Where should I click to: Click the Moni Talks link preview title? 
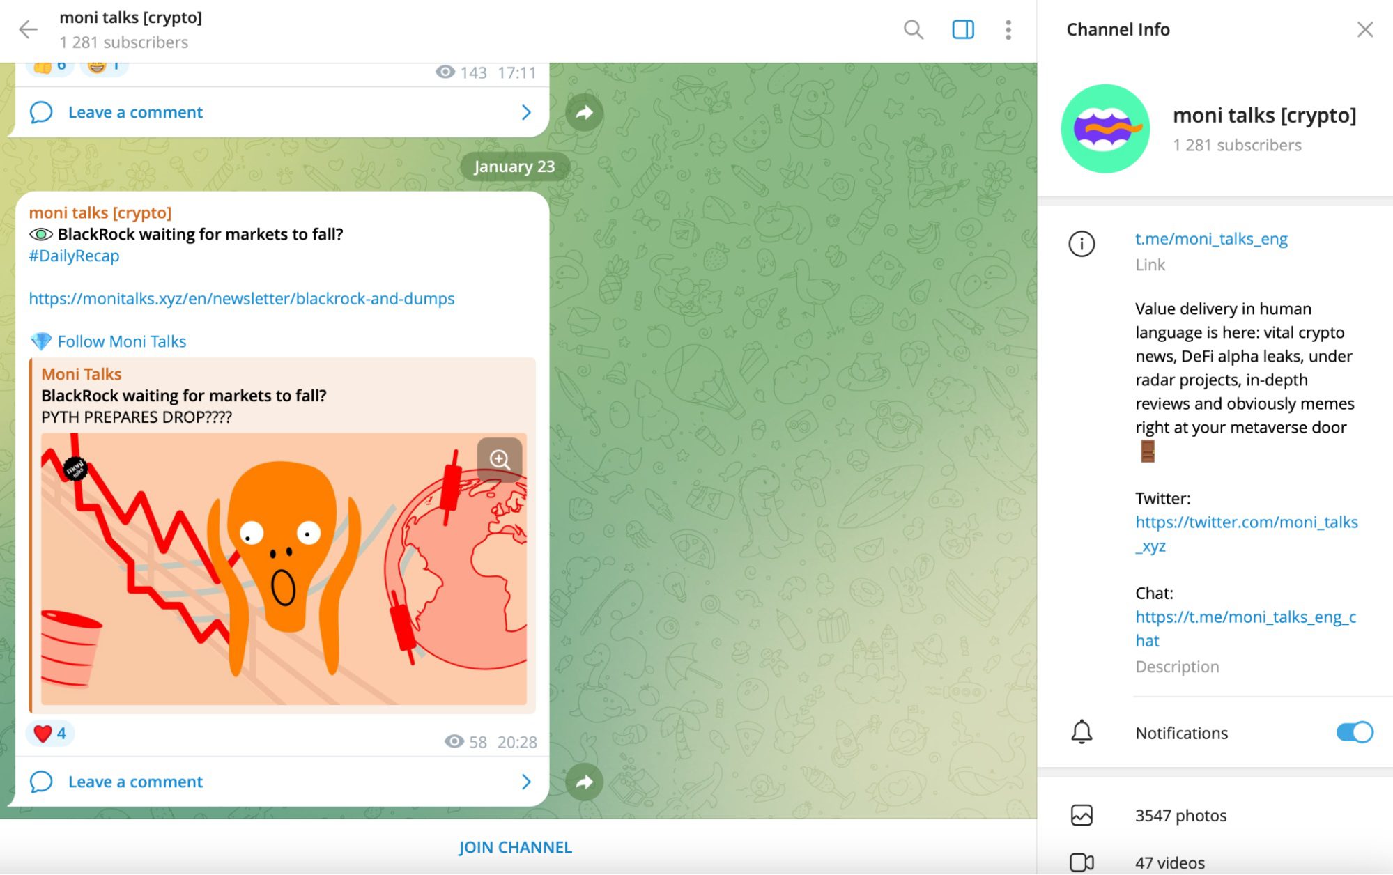point(82,374)
